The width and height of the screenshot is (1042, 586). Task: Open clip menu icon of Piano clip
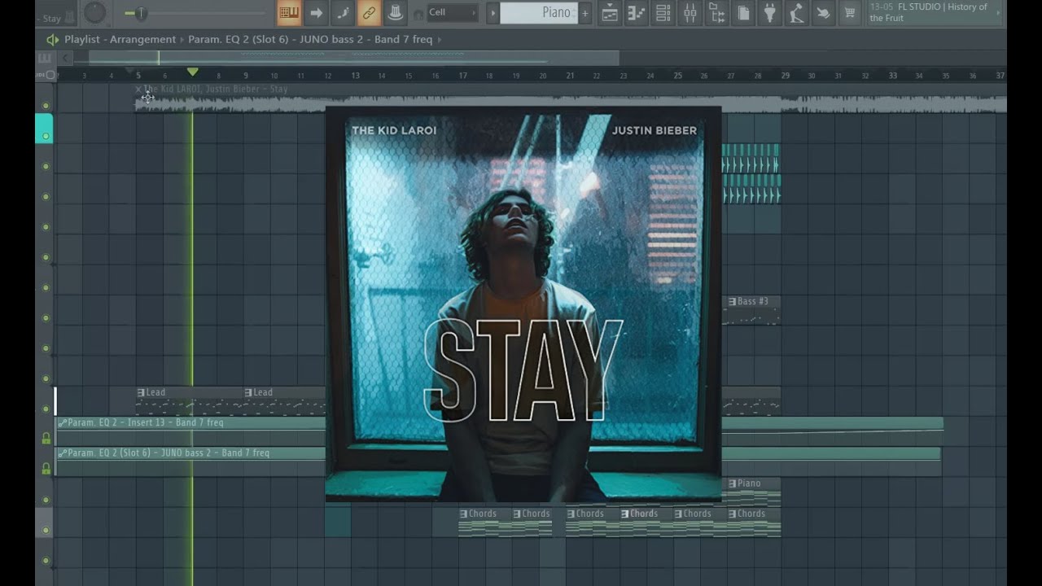pos(732,483)
